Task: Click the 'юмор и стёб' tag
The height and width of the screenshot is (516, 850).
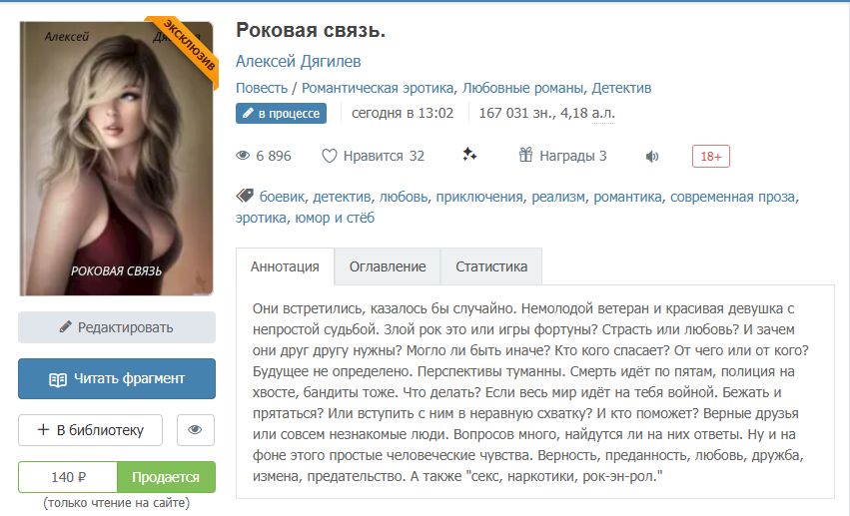Action: (x=335, y=218)
